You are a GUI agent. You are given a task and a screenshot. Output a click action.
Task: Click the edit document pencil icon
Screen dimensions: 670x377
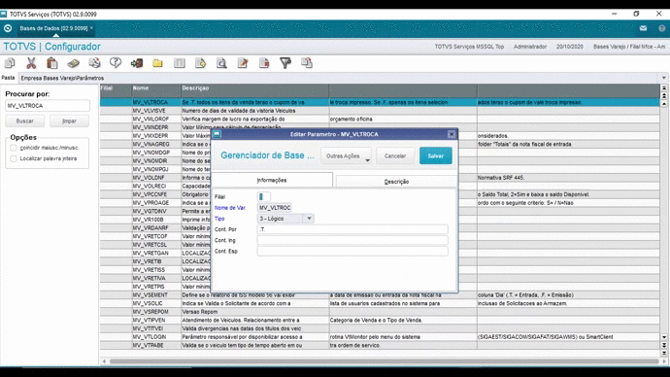pos(243,63)
